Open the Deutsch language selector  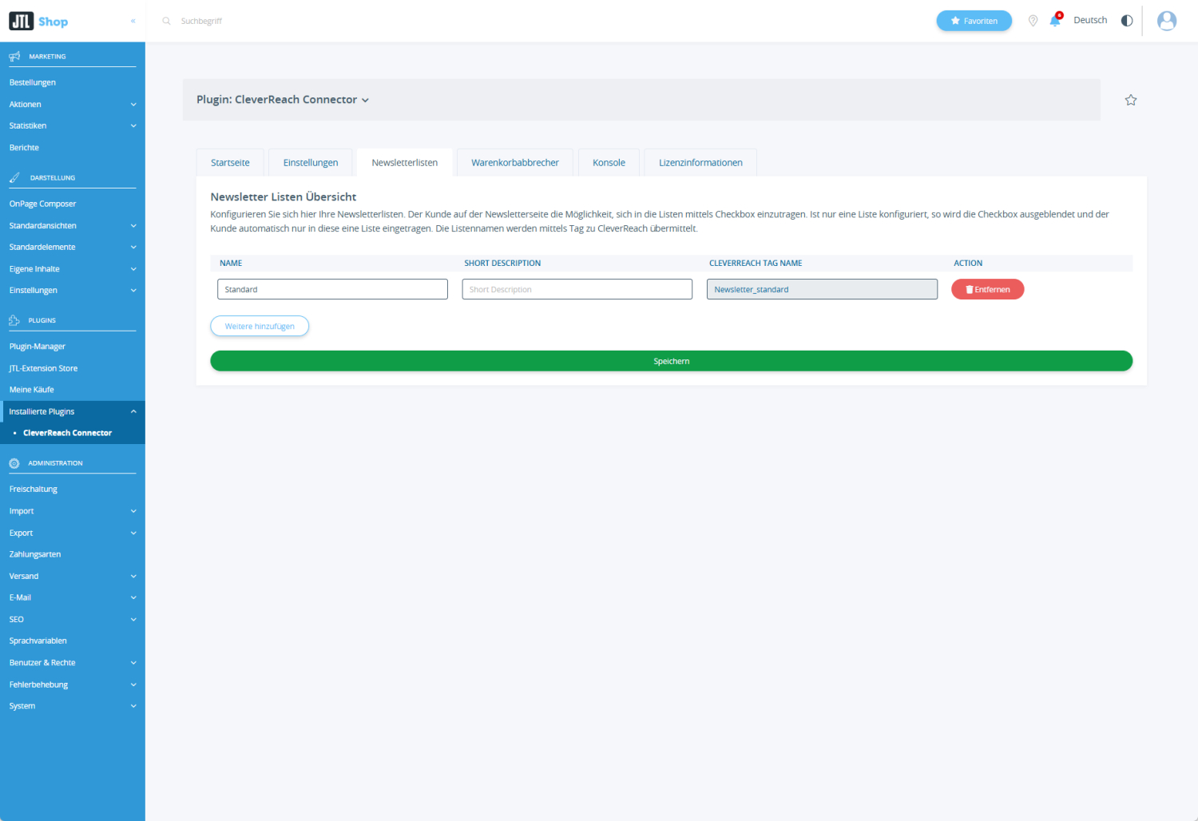tap(1090, 21)
